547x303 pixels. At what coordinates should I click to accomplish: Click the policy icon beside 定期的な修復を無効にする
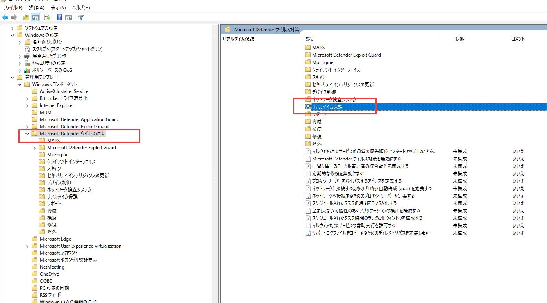click(308, 174)
